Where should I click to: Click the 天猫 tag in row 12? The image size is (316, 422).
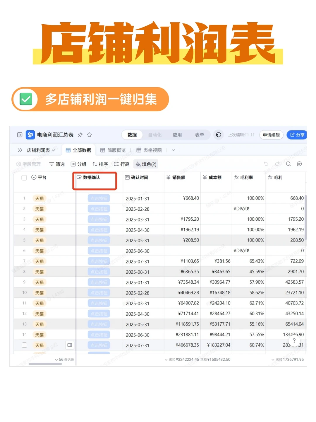click(x=39, y=314)
